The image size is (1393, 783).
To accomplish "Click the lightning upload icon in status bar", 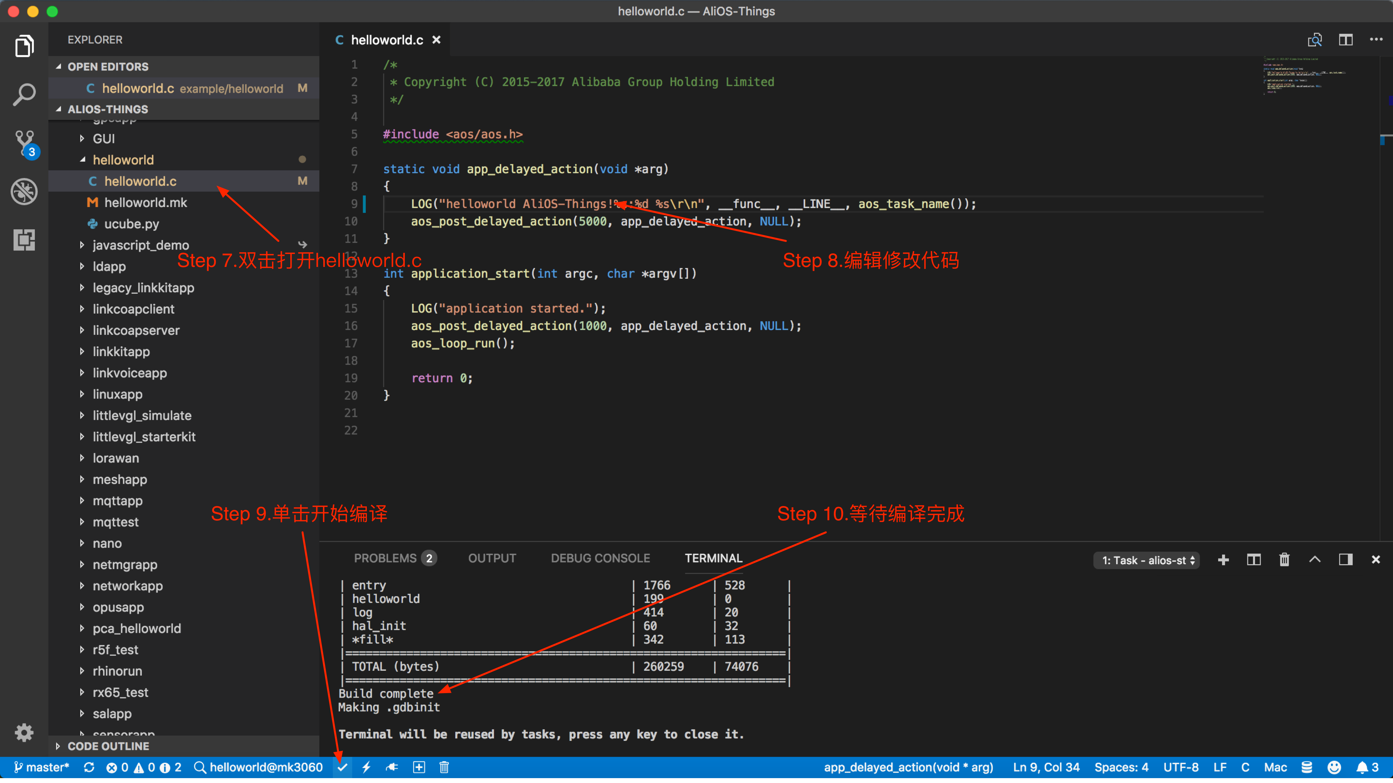I will click(367, 767).
